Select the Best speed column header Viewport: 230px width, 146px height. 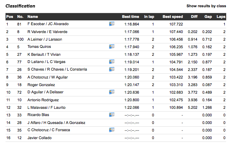coord(173,17)
